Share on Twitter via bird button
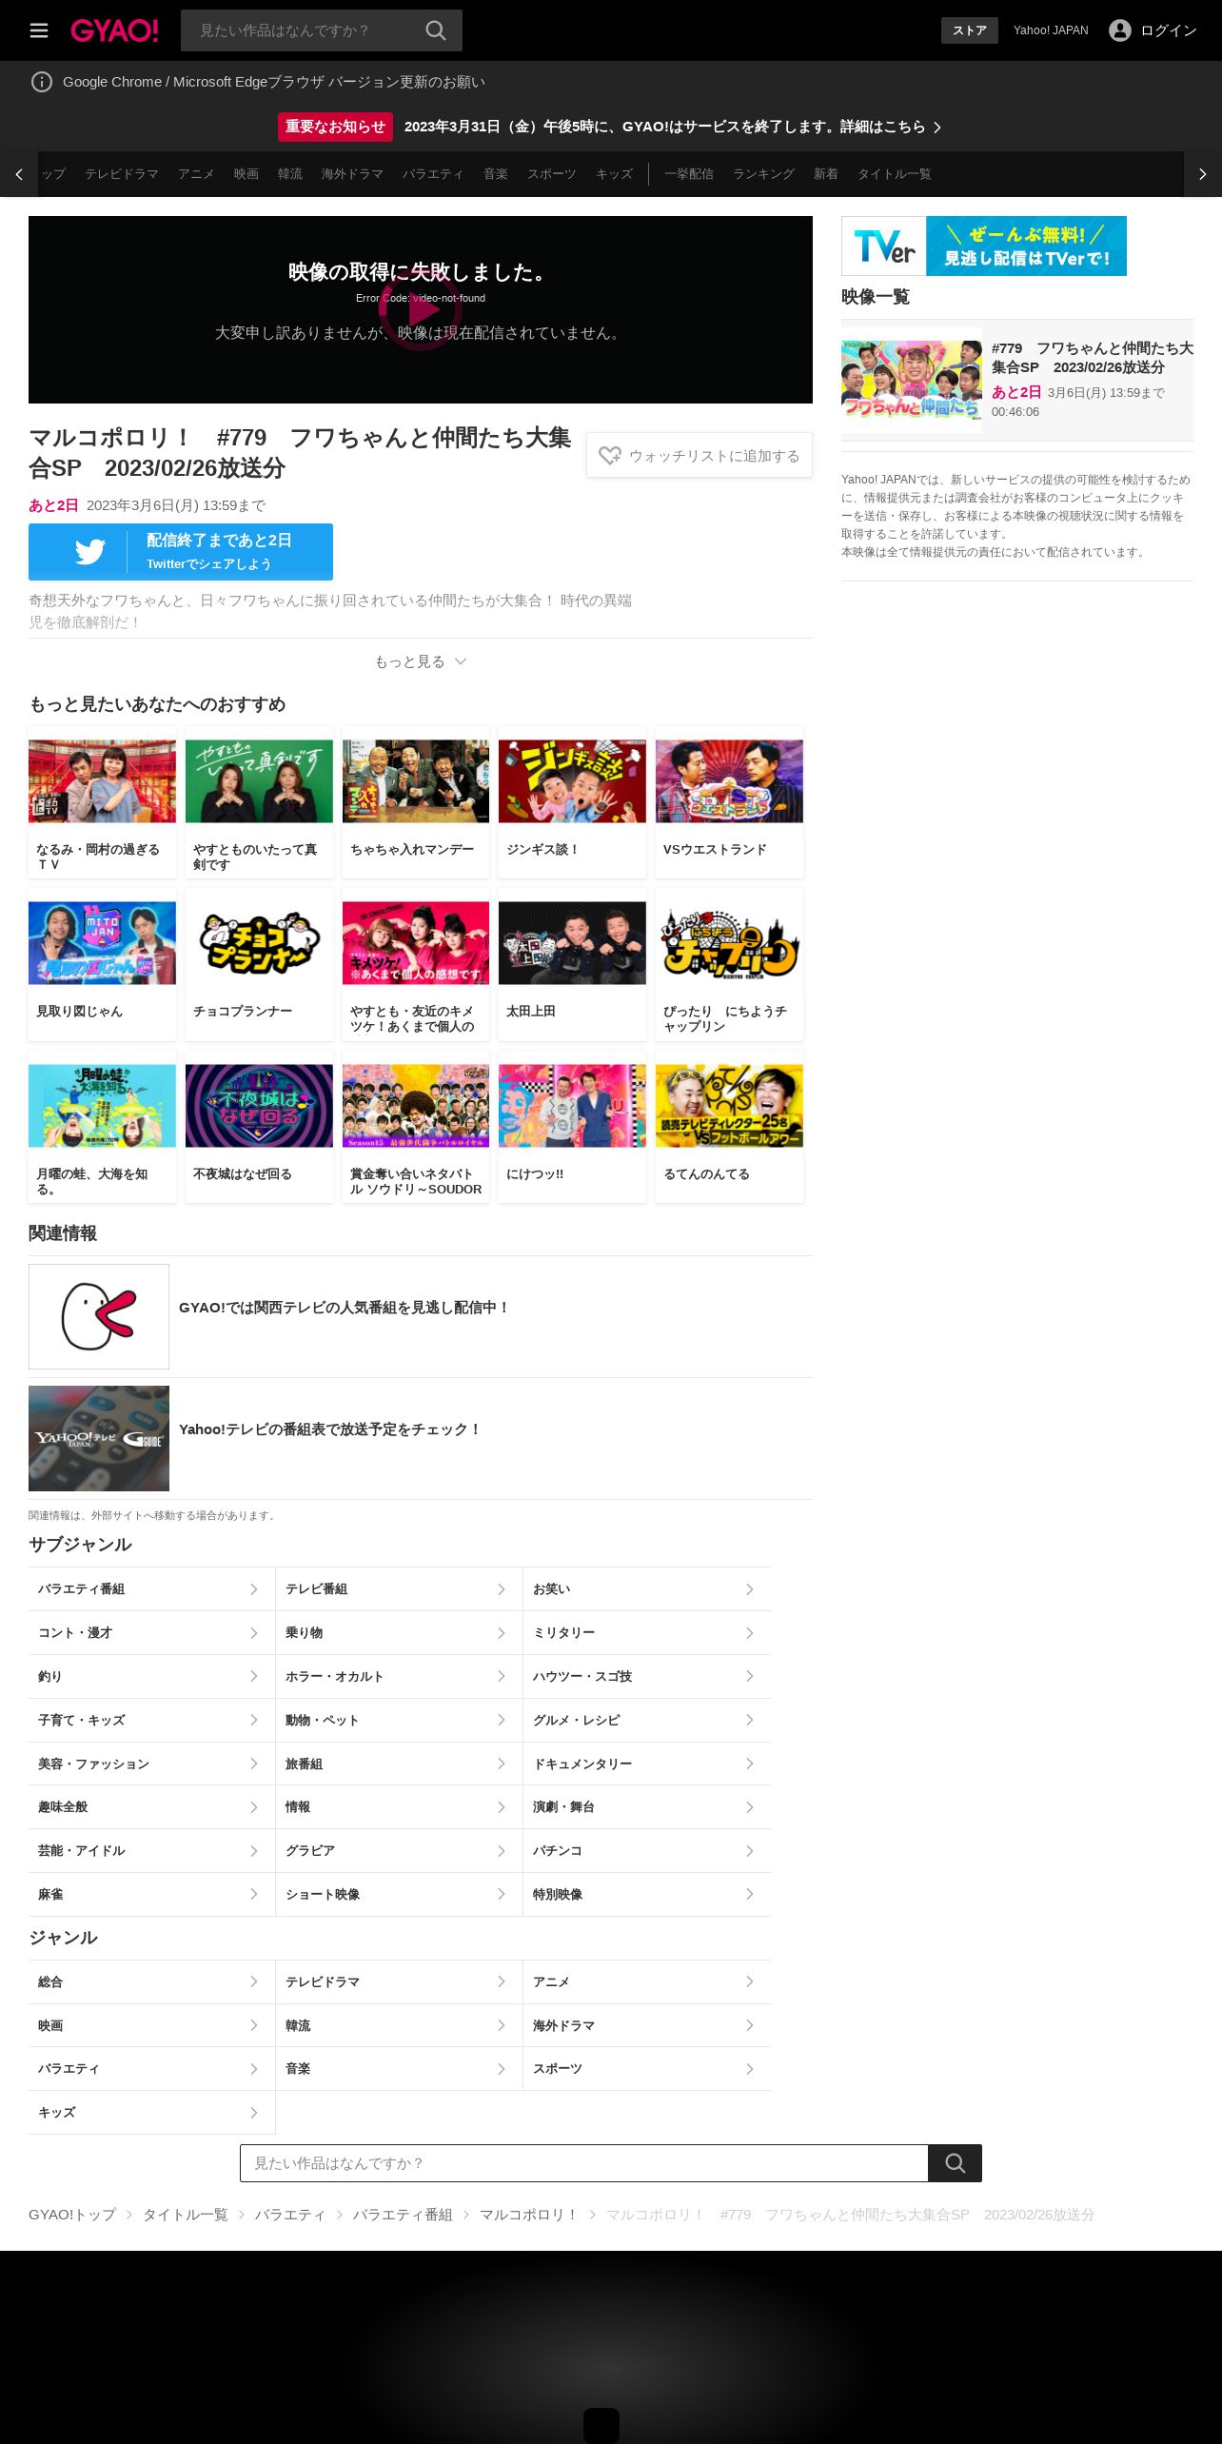This screenshot has width=1222, height=2444. pos(181,552)
